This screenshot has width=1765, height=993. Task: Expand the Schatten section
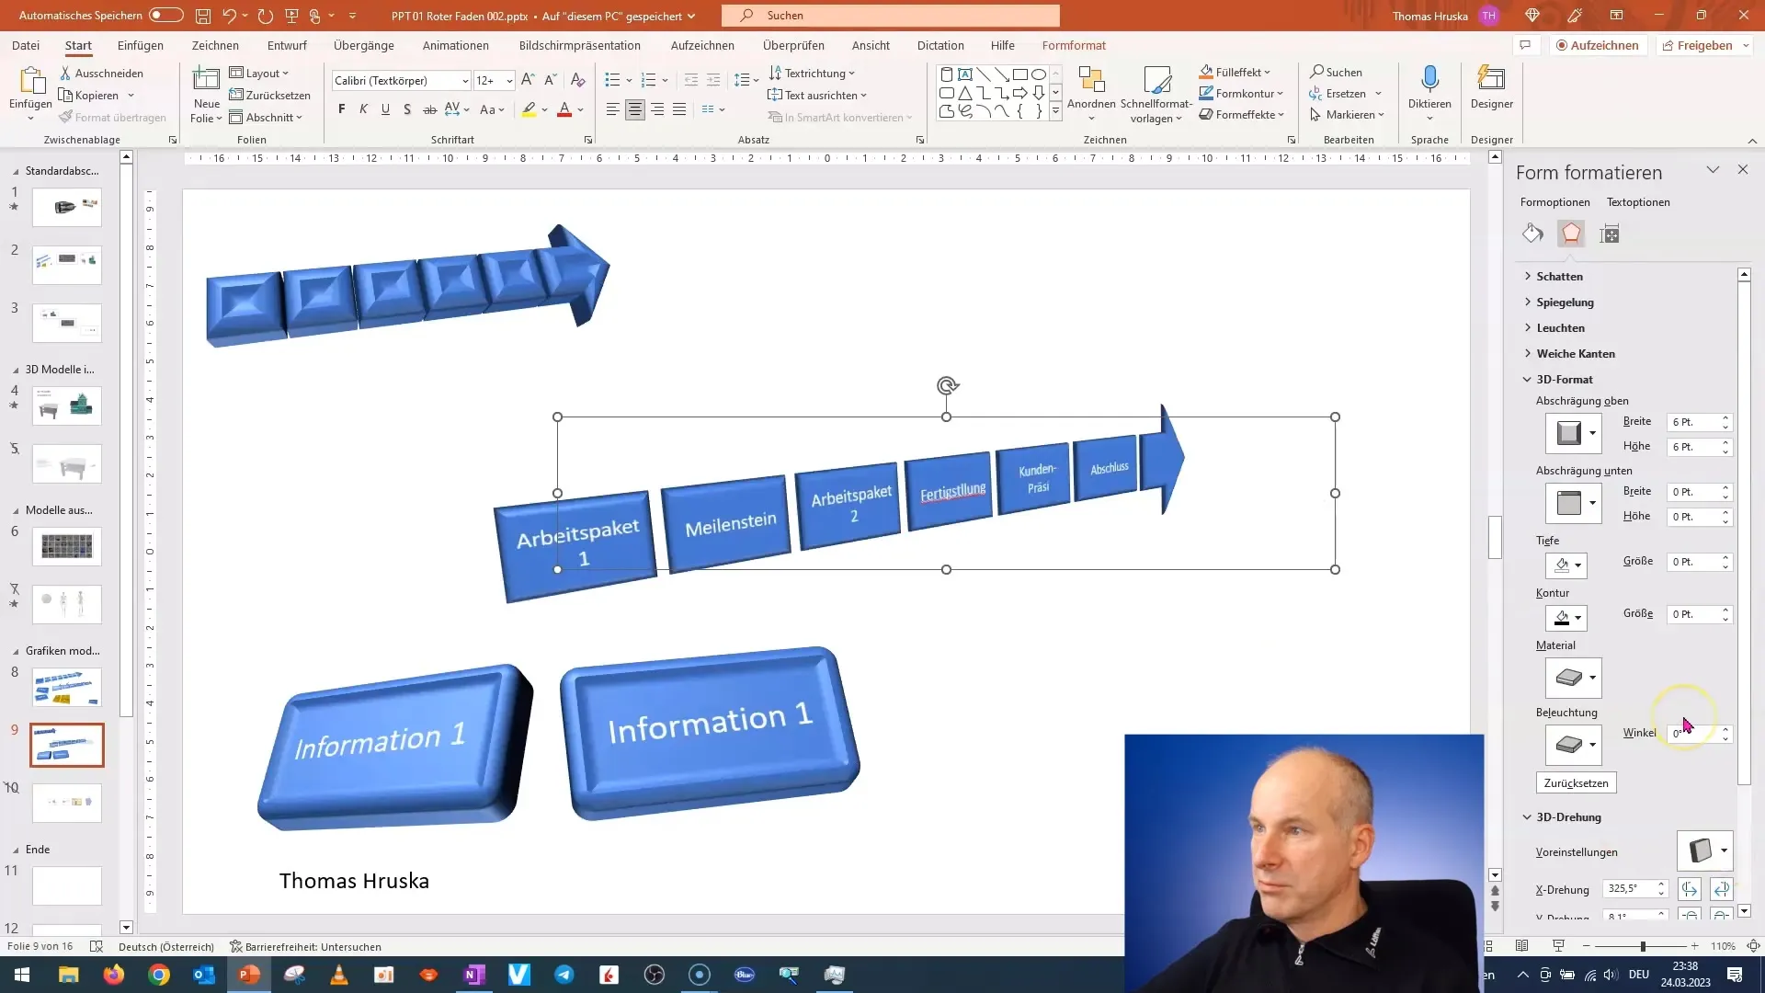[1559, 275]
